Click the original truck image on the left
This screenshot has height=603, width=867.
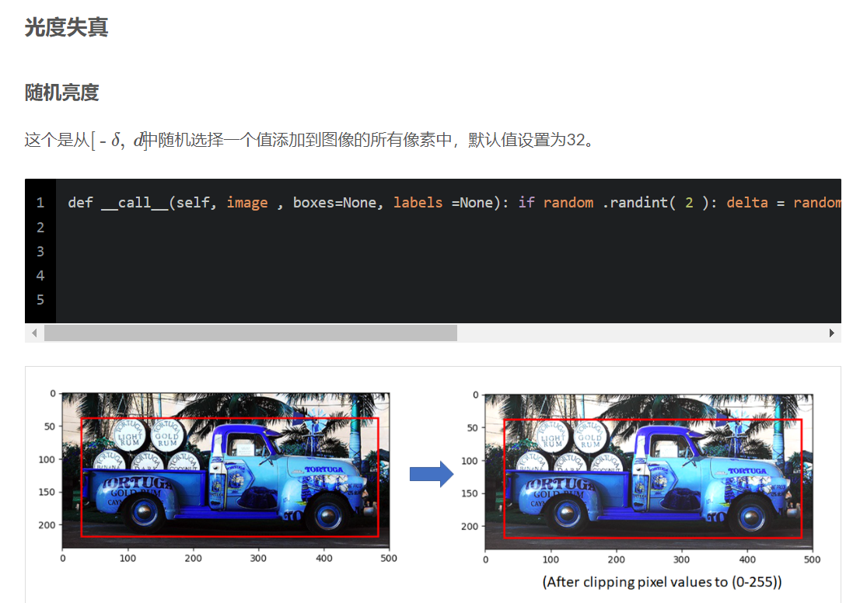225,470
